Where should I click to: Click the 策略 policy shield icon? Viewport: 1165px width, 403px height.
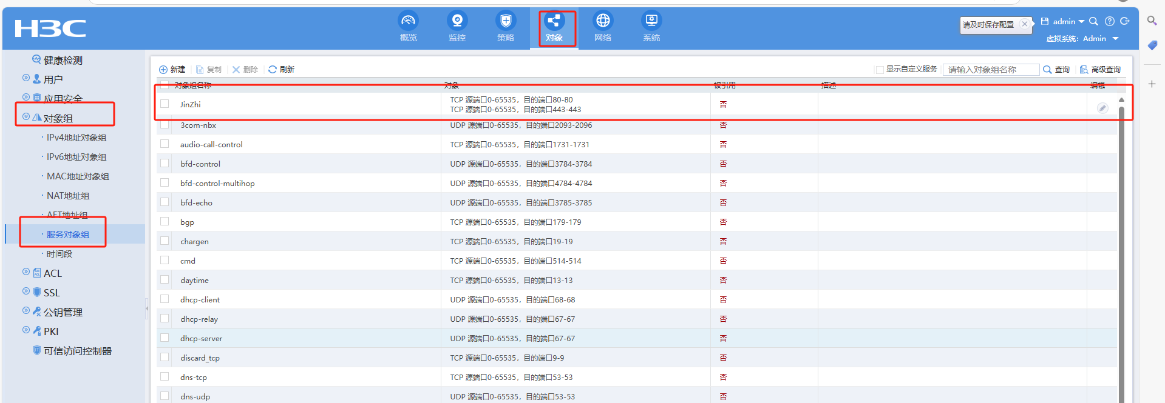(505, 21)
